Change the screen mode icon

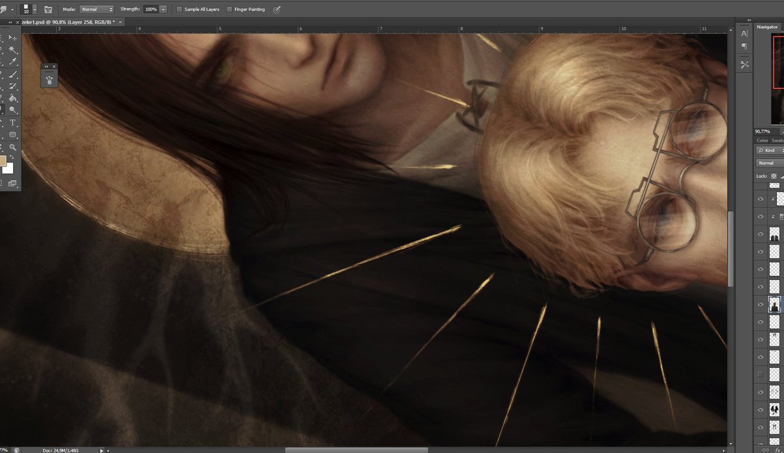tap(12, 183)
